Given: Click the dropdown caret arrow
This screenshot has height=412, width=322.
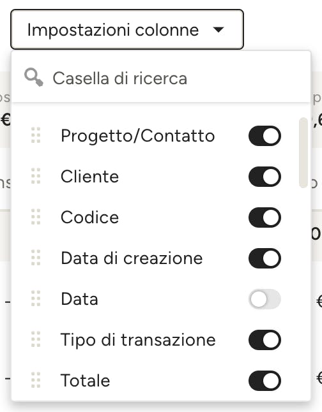Looking at the screenshot, I should tap(218, 30).
